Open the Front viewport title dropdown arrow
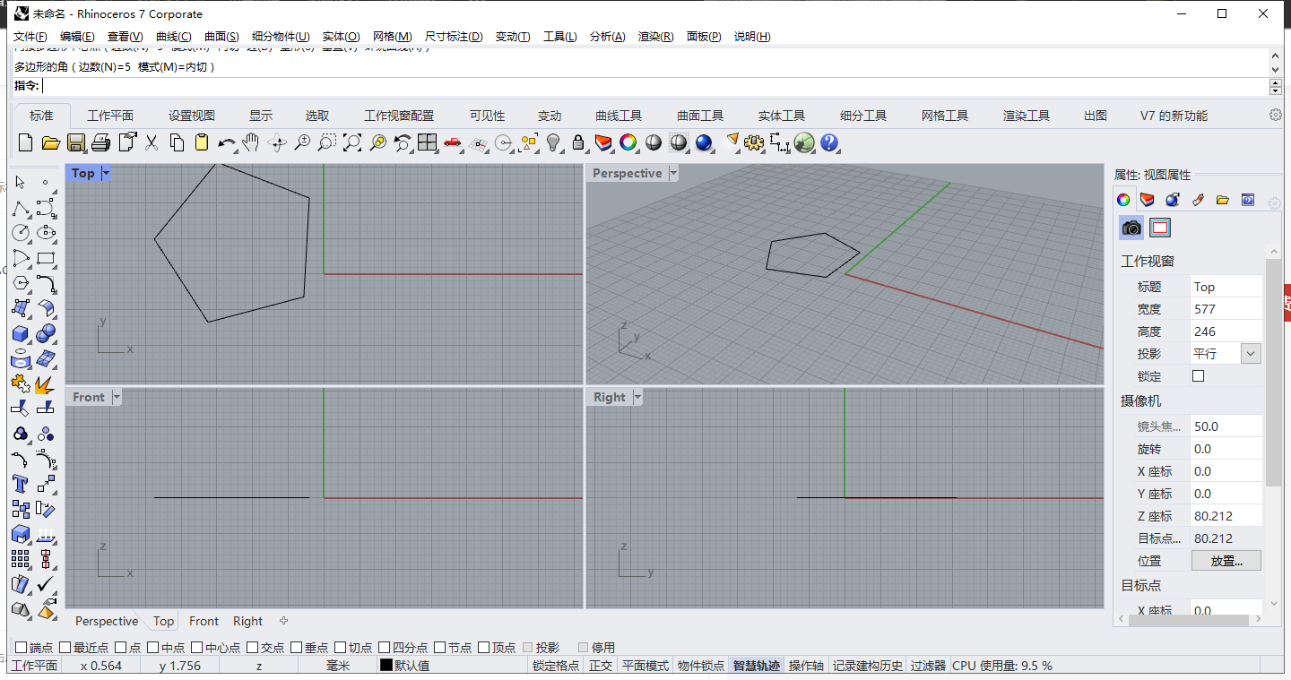Screen dimensions: 1291x680 116,397
